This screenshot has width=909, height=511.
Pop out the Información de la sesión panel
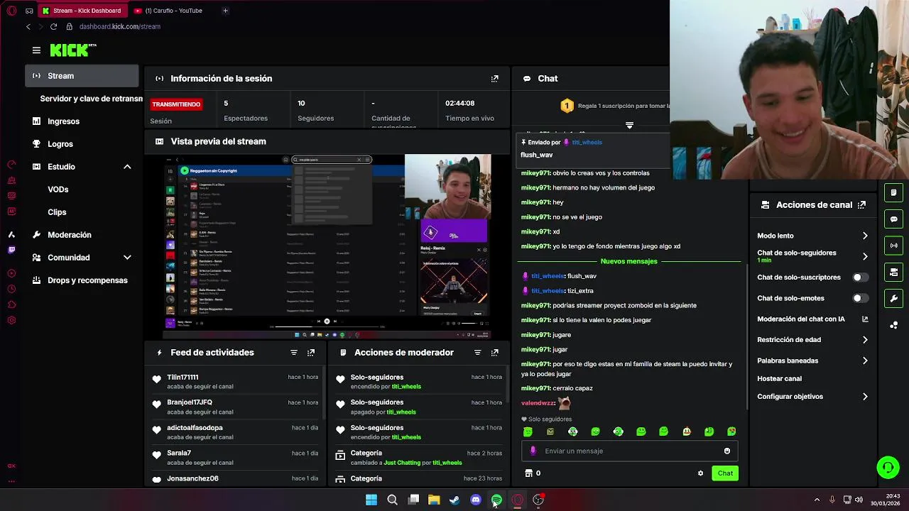(495, 79)
